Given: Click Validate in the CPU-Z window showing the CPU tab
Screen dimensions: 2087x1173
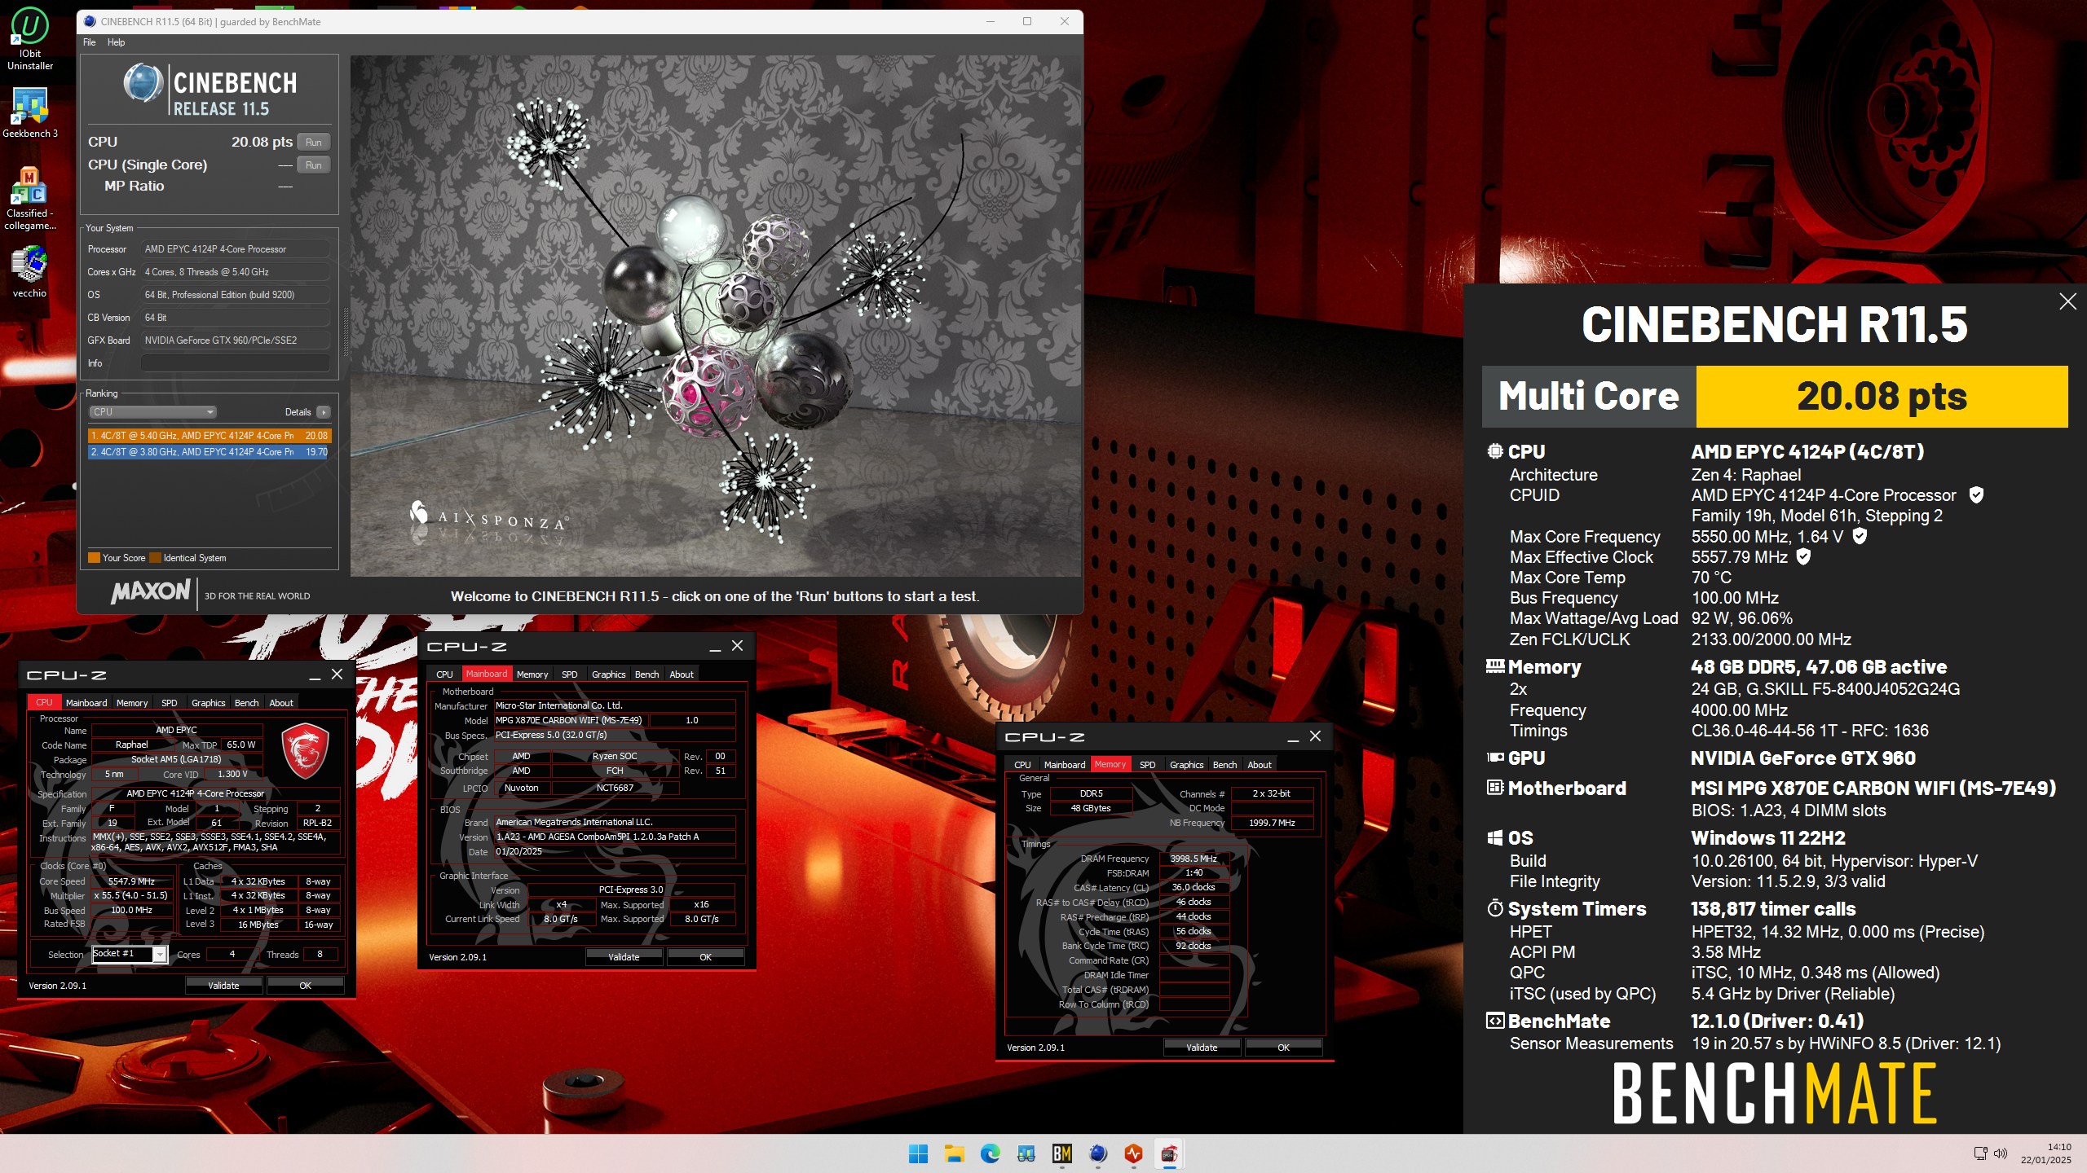Looking at the screenshot, I should pyautogui.click(x=223, y=985).
